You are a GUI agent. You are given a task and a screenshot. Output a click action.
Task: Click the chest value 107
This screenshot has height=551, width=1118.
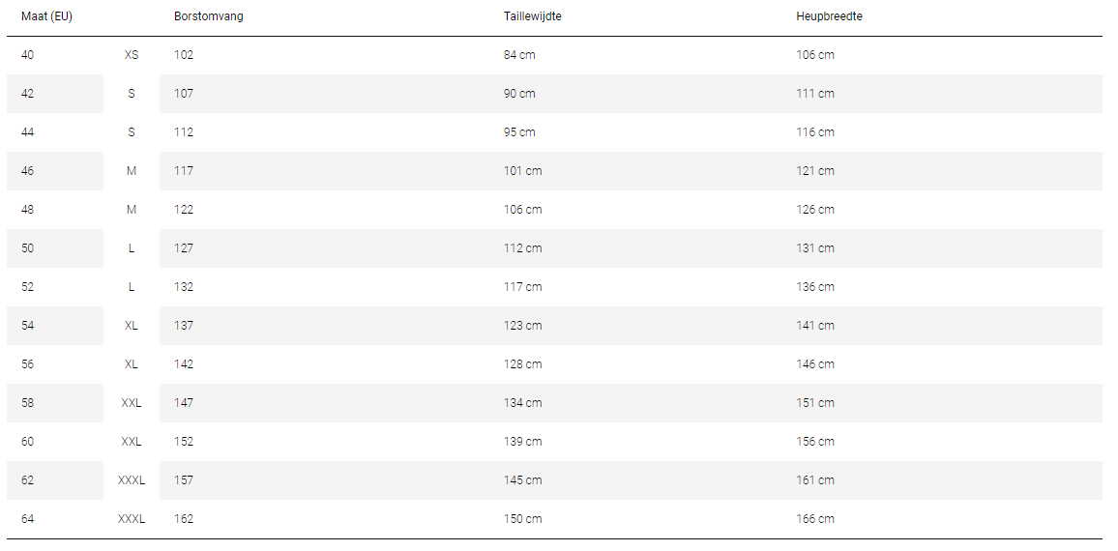tap(183, 94)
